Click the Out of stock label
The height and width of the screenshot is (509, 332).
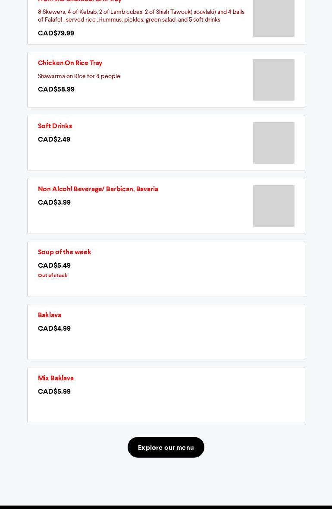pyautogui.click(x=53, y=275)
